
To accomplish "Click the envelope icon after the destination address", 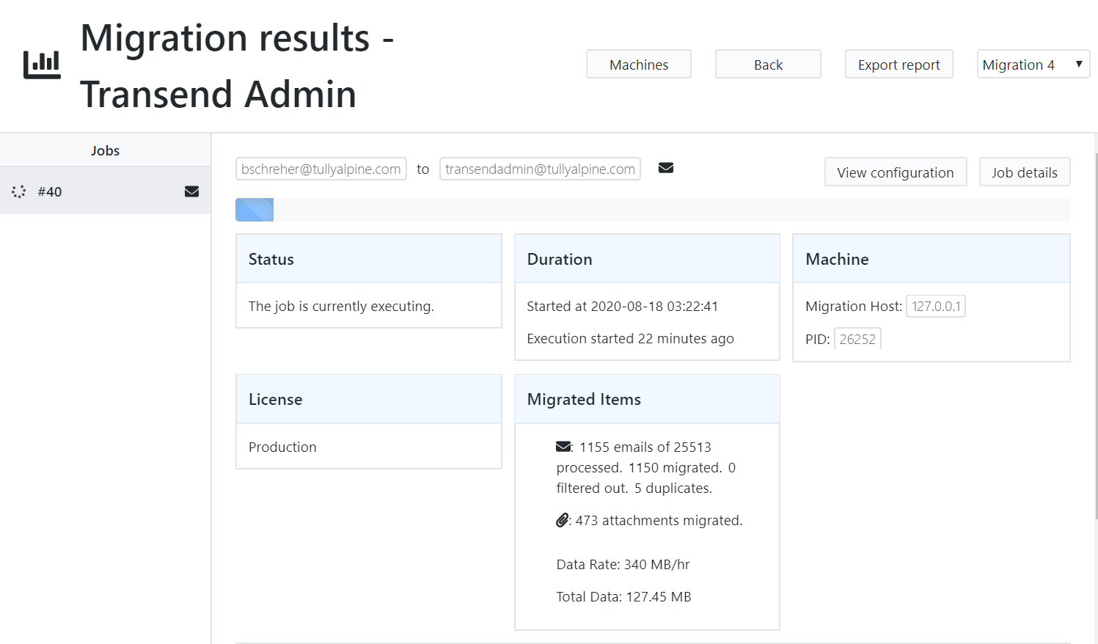I will pos(666,168).
